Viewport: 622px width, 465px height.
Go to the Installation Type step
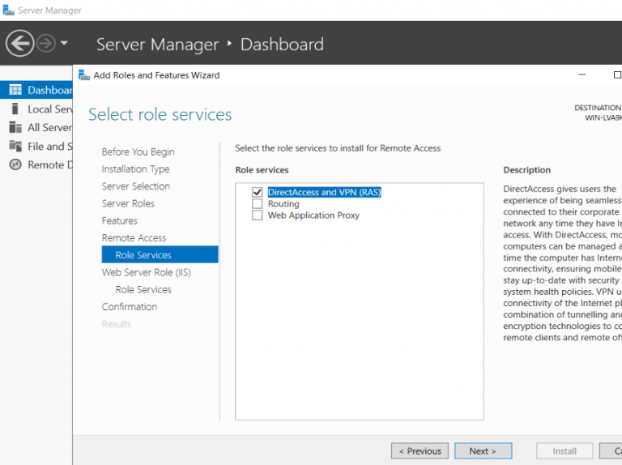(136, 169)
